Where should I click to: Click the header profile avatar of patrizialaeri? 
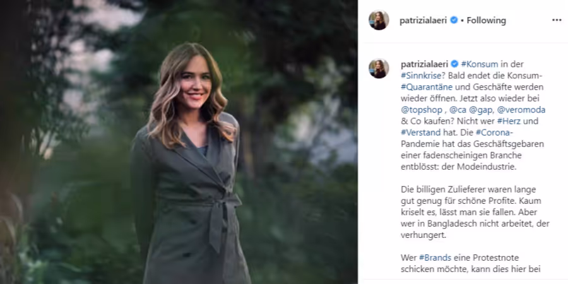pos(379,20)
